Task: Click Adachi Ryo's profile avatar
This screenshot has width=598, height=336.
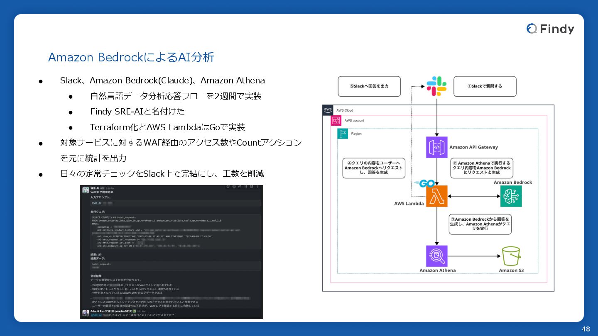Action: point(86,313)
